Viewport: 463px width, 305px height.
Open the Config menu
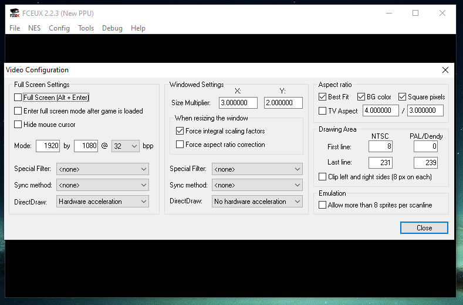[x=59, y=28]
